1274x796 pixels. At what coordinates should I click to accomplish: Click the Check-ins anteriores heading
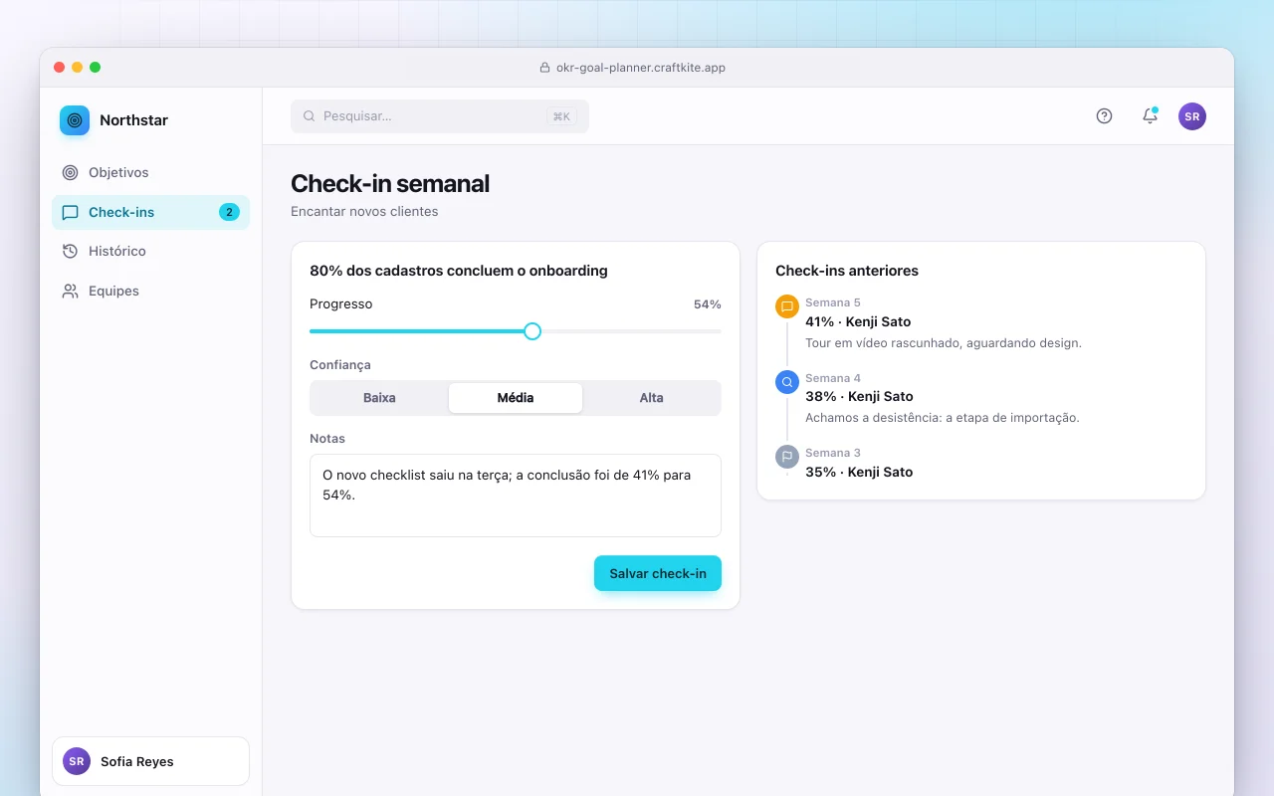[x=847, y=271]
